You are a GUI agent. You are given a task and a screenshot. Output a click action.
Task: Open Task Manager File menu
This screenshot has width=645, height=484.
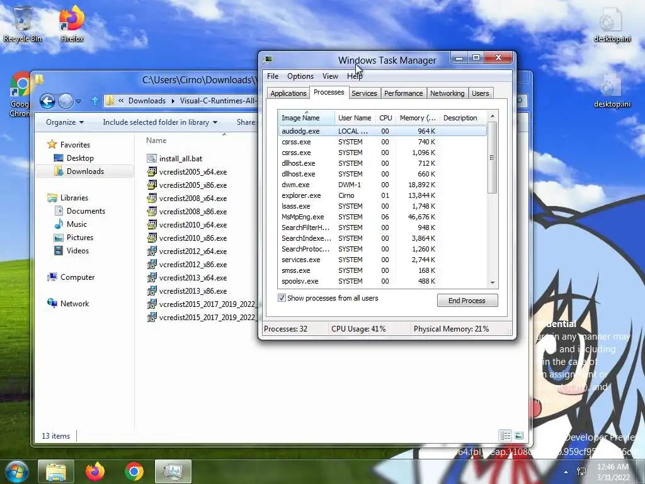(x=272, y=76)
